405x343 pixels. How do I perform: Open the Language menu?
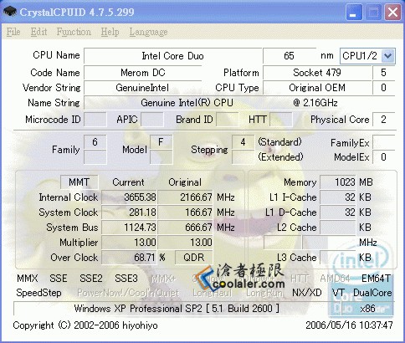[148, 33]
